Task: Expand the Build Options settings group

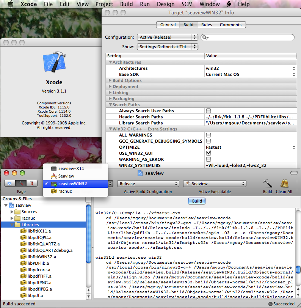Action: point(110,80)
